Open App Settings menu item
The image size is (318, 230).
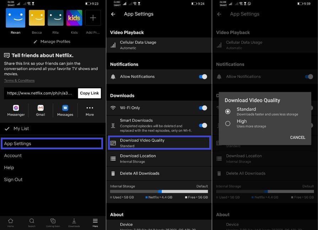coord(52,144)
